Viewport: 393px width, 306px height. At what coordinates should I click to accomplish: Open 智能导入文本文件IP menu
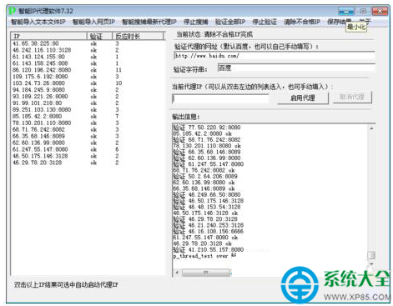pyautogui.click(x=38, y=22)
